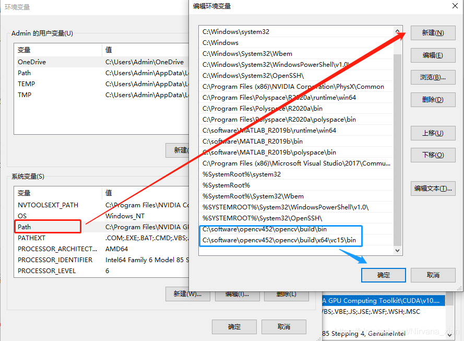
Task: Select TEMP user variable row
Action: [x=101, y=84]
